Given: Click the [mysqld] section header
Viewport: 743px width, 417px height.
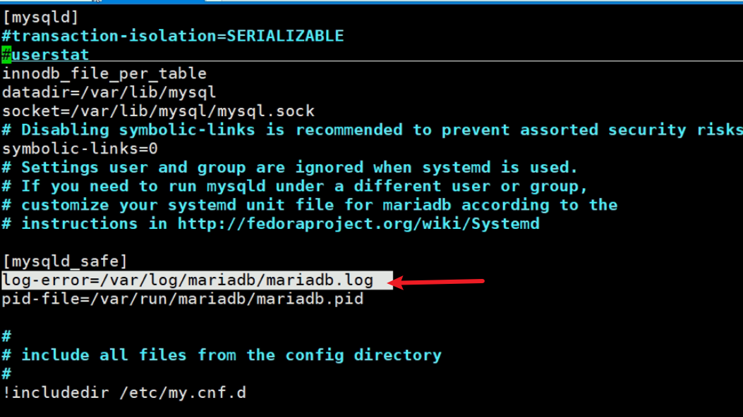Looking at the screenshot, I should 40,17.
